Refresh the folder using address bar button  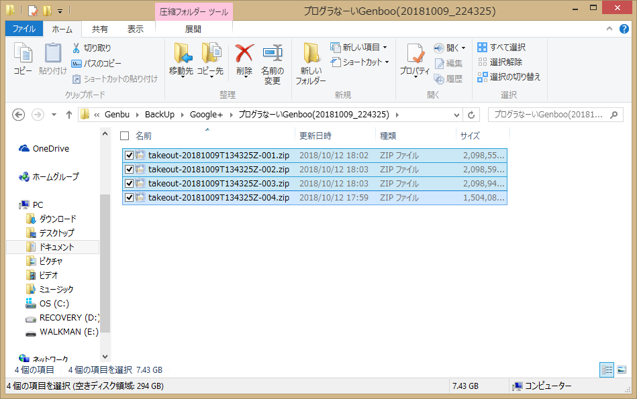(471, 115)
